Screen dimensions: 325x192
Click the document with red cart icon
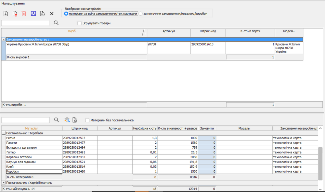coord(15,14)
